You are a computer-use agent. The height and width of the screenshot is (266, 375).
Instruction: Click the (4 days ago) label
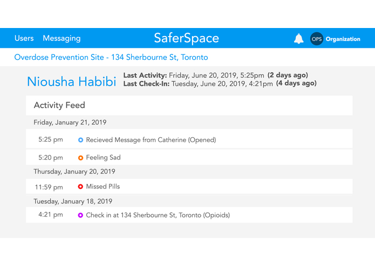pyautogui.click(x=296, y=83)
